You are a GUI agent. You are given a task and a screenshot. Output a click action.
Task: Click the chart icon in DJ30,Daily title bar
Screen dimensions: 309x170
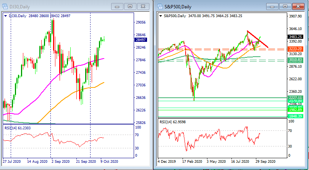pyautogui.click(x=5, y=6)
